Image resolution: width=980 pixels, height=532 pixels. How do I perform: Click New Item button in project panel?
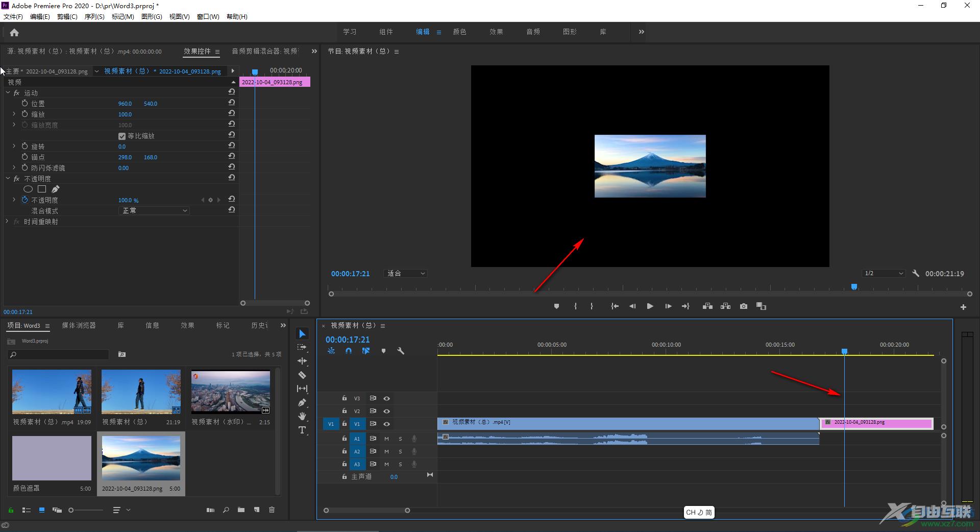click(x=257, y=510)
